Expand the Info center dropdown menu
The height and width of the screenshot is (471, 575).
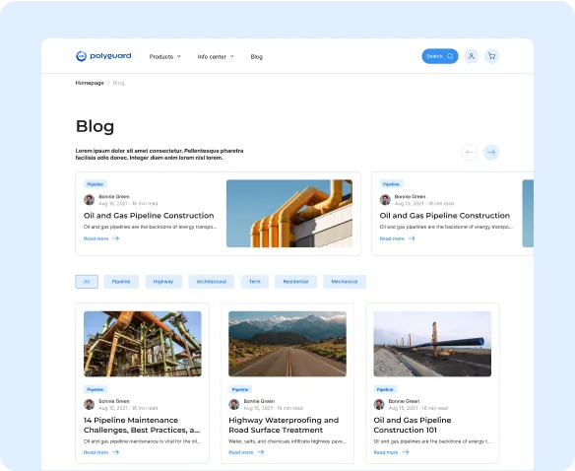coord(216,56)
